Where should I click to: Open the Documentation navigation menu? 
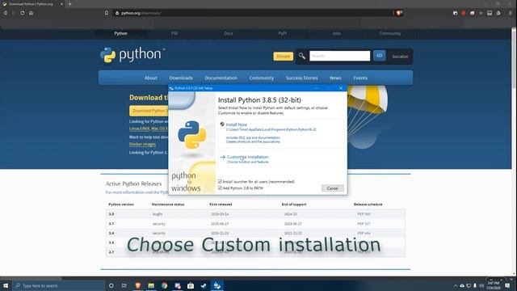(221, 78)
